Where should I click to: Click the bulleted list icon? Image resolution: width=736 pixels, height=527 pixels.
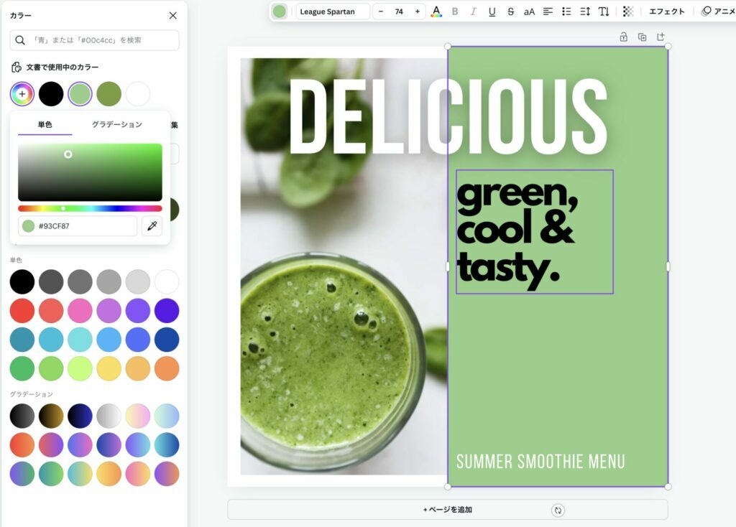(x=566, y=11)
